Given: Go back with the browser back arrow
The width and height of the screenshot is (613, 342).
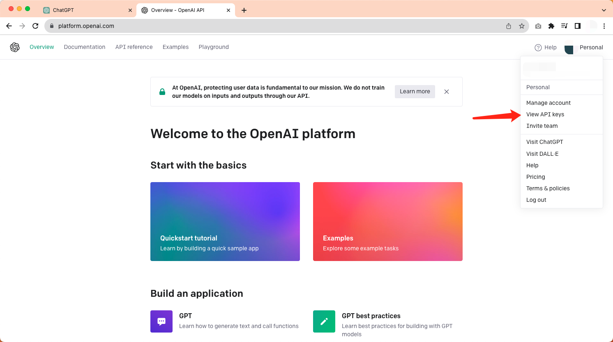Looking at the screenshot, I should click(9, 26).
